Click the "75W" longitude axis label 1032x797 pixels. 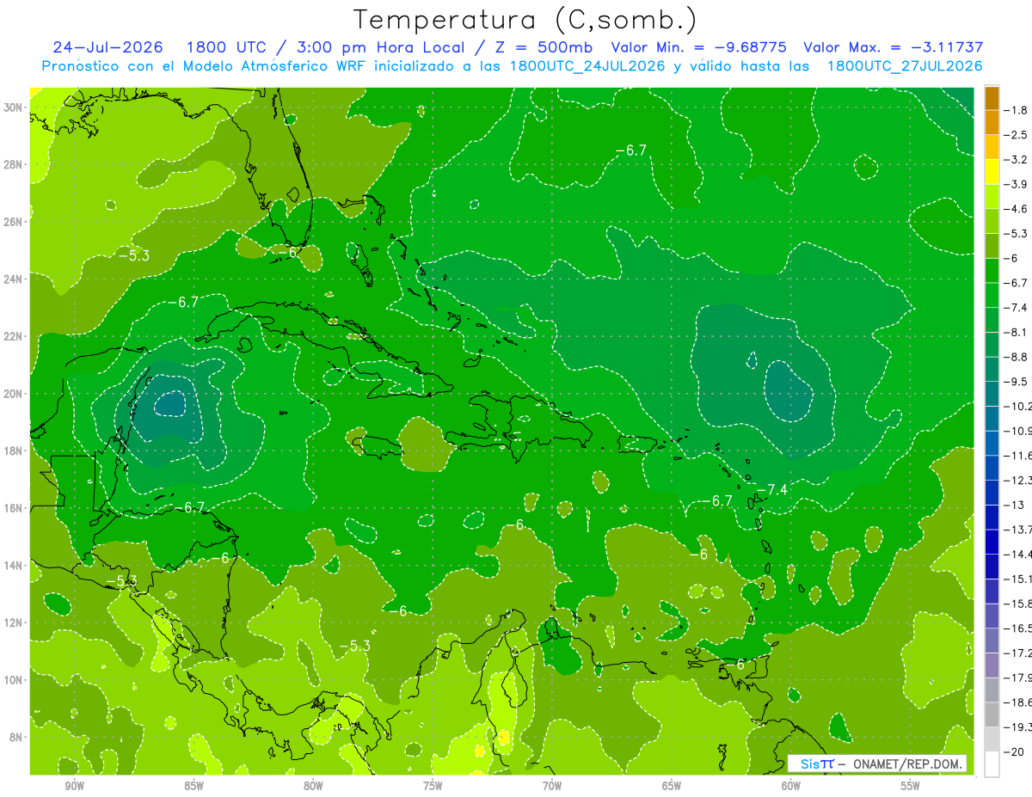(x=433, y=786)
